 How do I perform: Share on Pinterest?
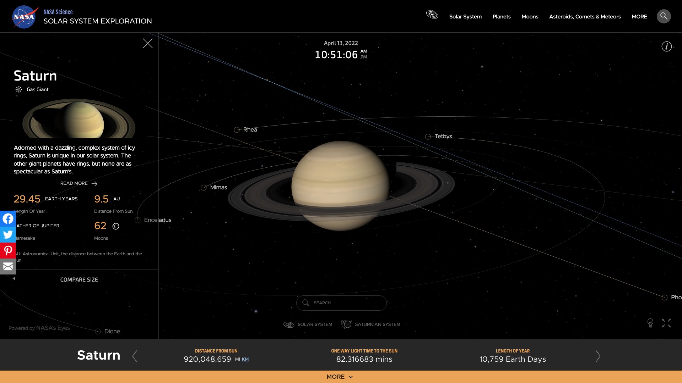pyautogui.click(x=8, y=250)
